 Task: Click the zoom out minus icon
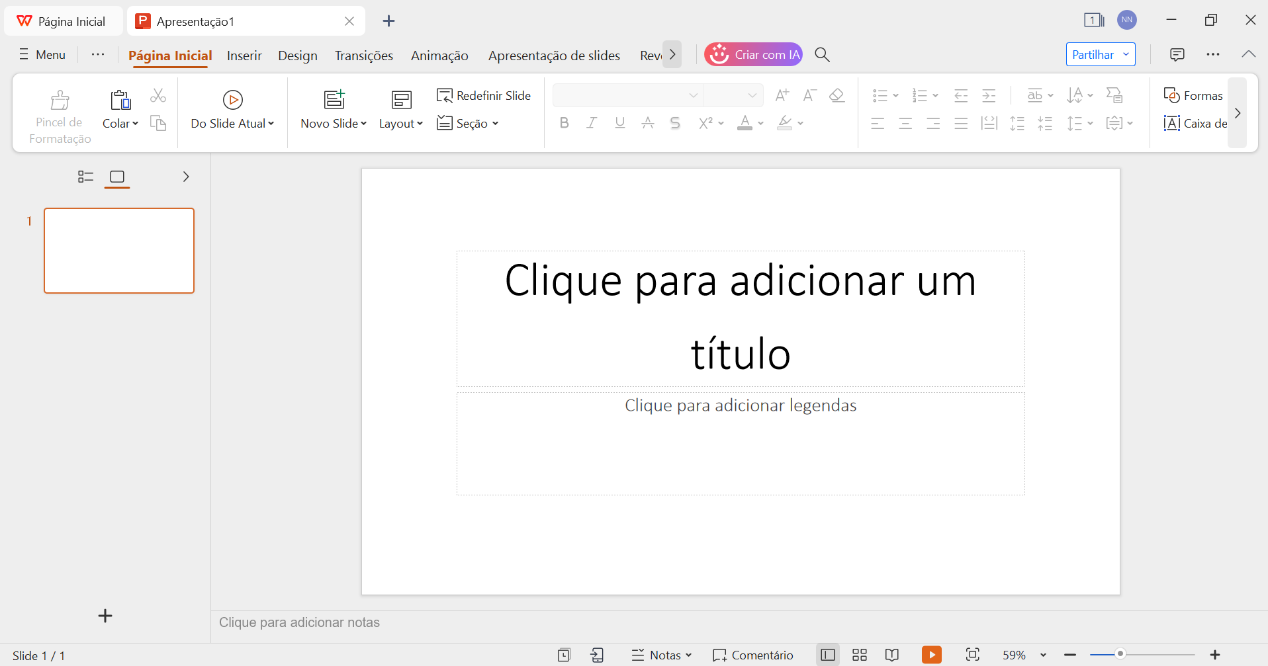click(x=1070, y=655)
